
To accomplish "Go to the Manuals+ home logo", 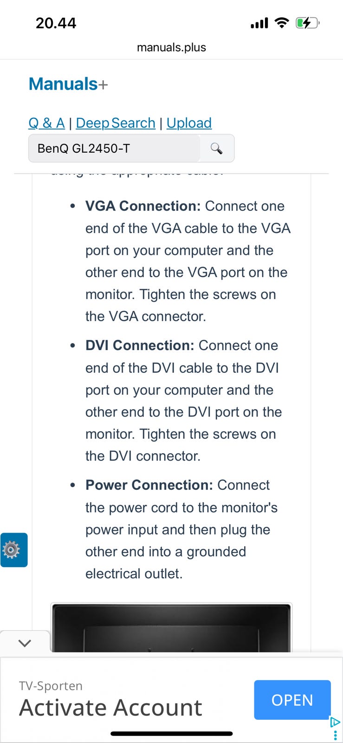I will (x=68, y=84).
